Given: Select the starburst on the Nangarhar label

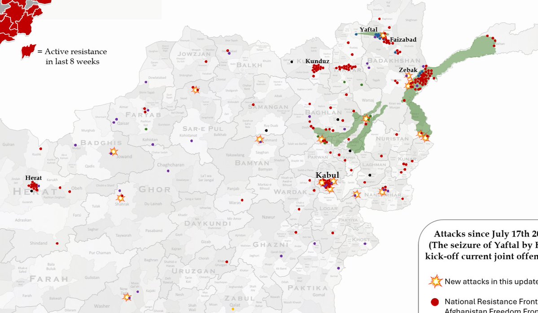Looking at the screenshot, I should (x=383, y=192).
